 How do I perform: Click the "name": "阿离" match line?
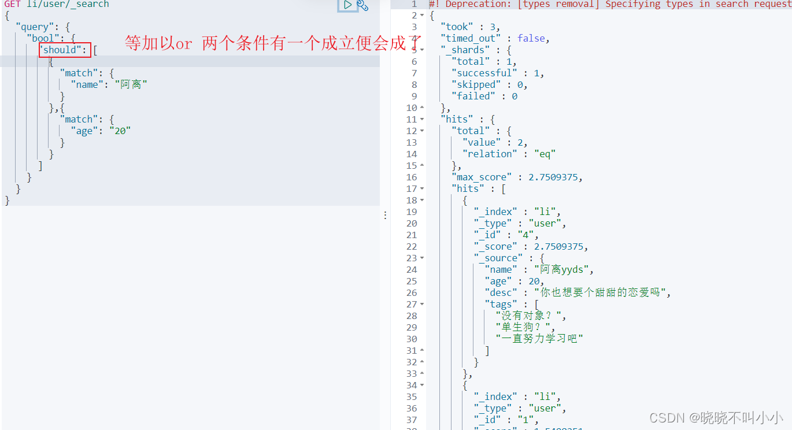109,84
